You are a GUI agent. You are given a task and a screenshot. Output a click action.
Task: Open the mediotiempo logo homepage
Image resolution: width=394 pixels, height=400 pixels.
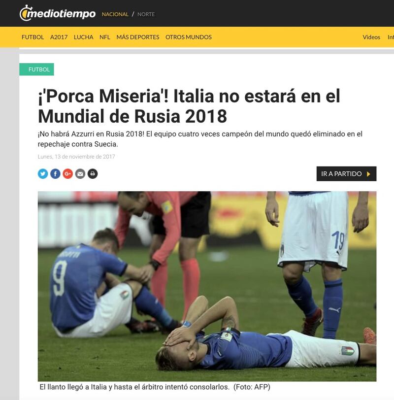(58, 13)
